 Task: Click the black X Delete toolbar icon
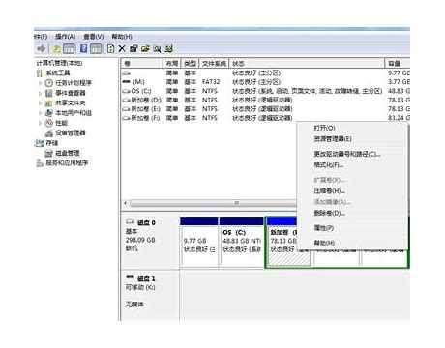(122, 48)
